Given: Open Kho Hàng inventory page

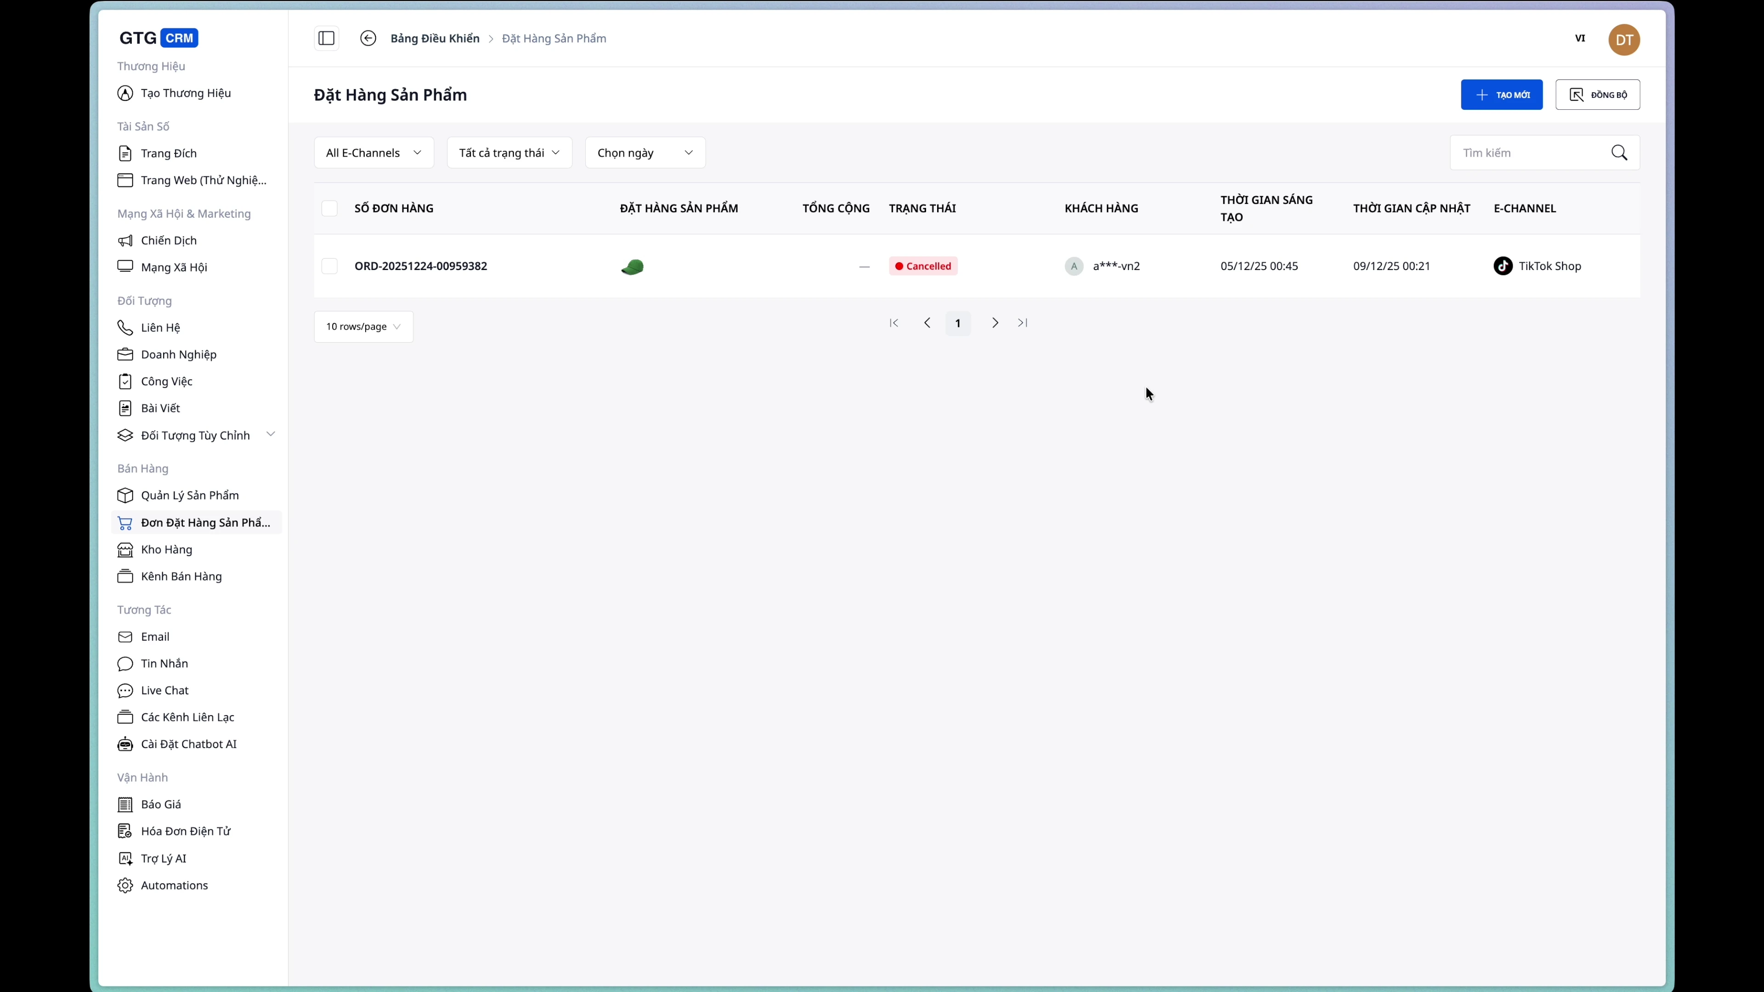Looking at the screenshot, I should click(x=166, y=549).
